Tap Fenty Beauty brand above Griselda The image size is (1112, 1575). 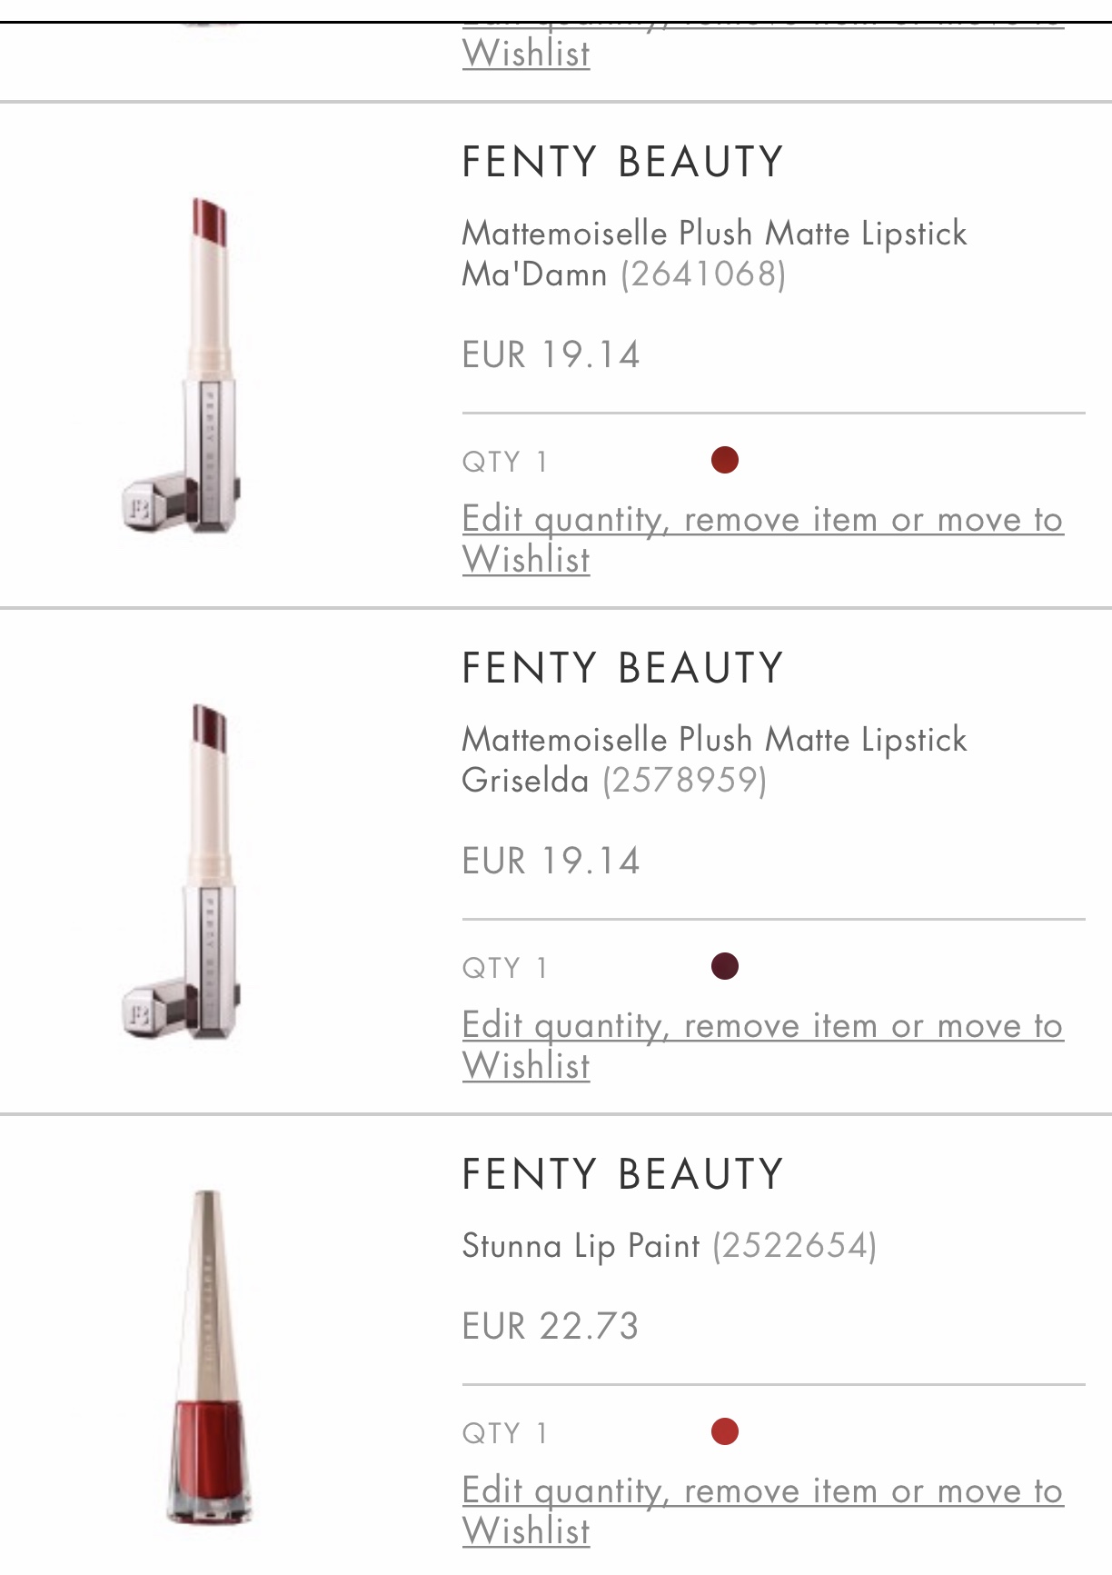point(622,669)
